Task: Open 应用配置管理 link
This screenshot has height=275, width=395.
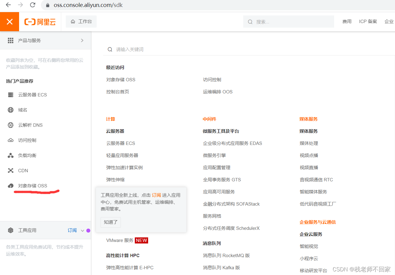Action: [217, 168]
